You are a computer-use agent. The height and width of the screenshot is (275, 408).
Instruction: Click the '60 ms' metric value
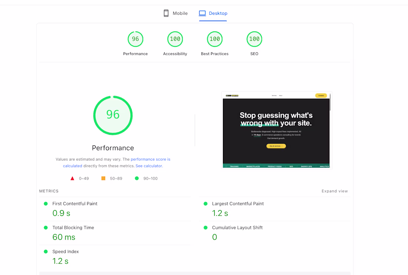(64, 237)
